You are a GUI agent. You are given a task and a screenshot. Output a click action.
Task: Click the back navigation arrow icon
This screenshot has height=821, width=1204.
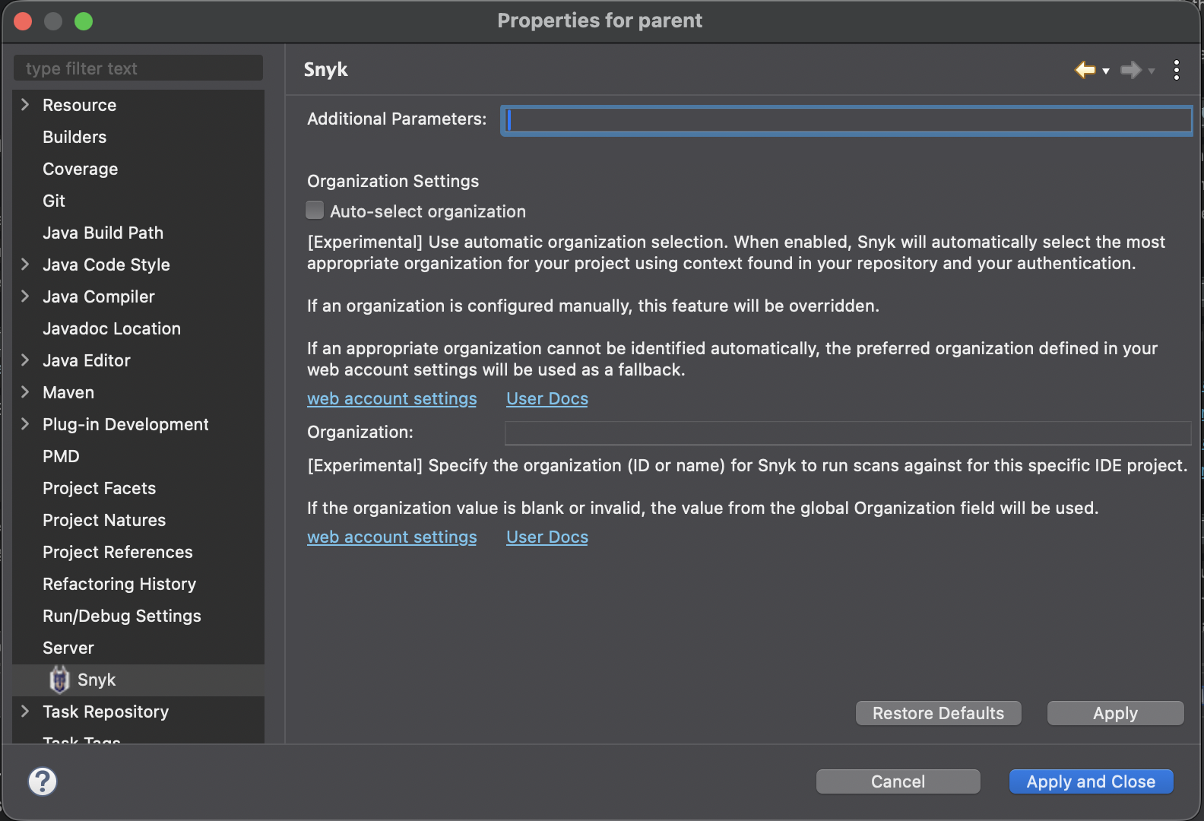[1085, 70]
